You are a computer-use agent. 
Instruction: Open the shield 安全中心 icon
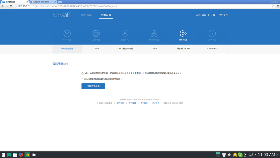click(x=125, y=34)
